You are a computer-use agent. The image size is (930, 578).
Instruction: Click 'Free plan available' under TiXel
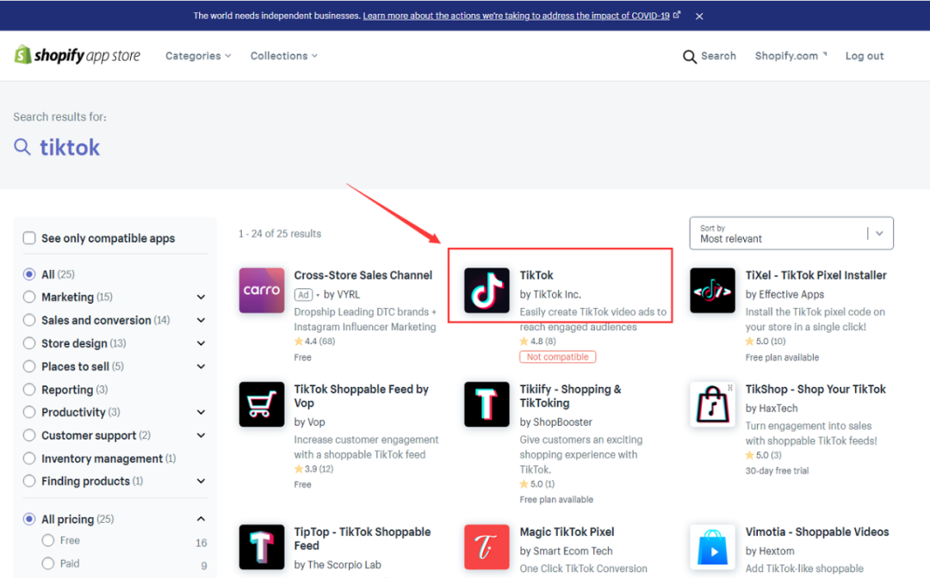pyautogui.click(x=782, y=357)
